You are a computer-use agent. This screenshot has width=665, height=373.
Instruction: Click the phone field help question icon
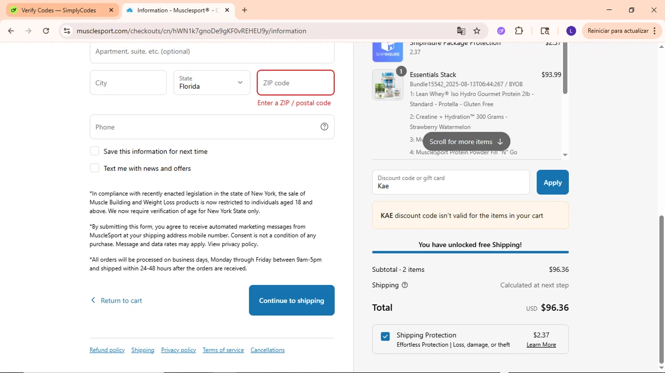pos(325,127)
